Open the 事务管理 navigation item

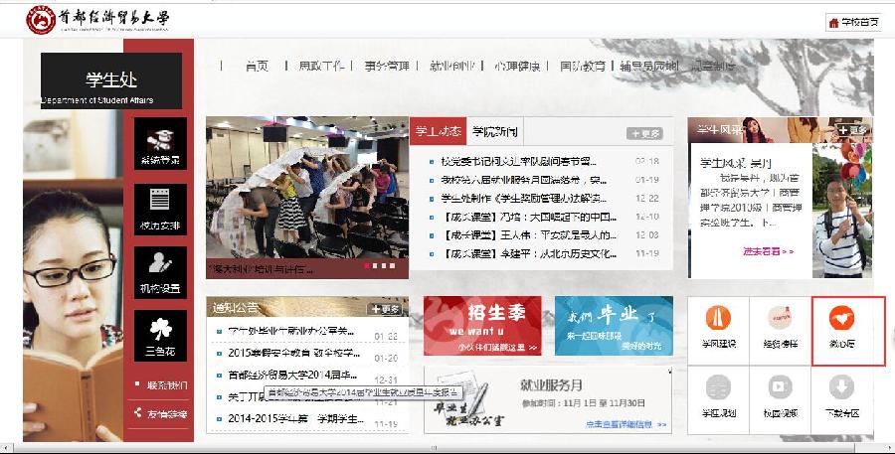click(387, 67)
